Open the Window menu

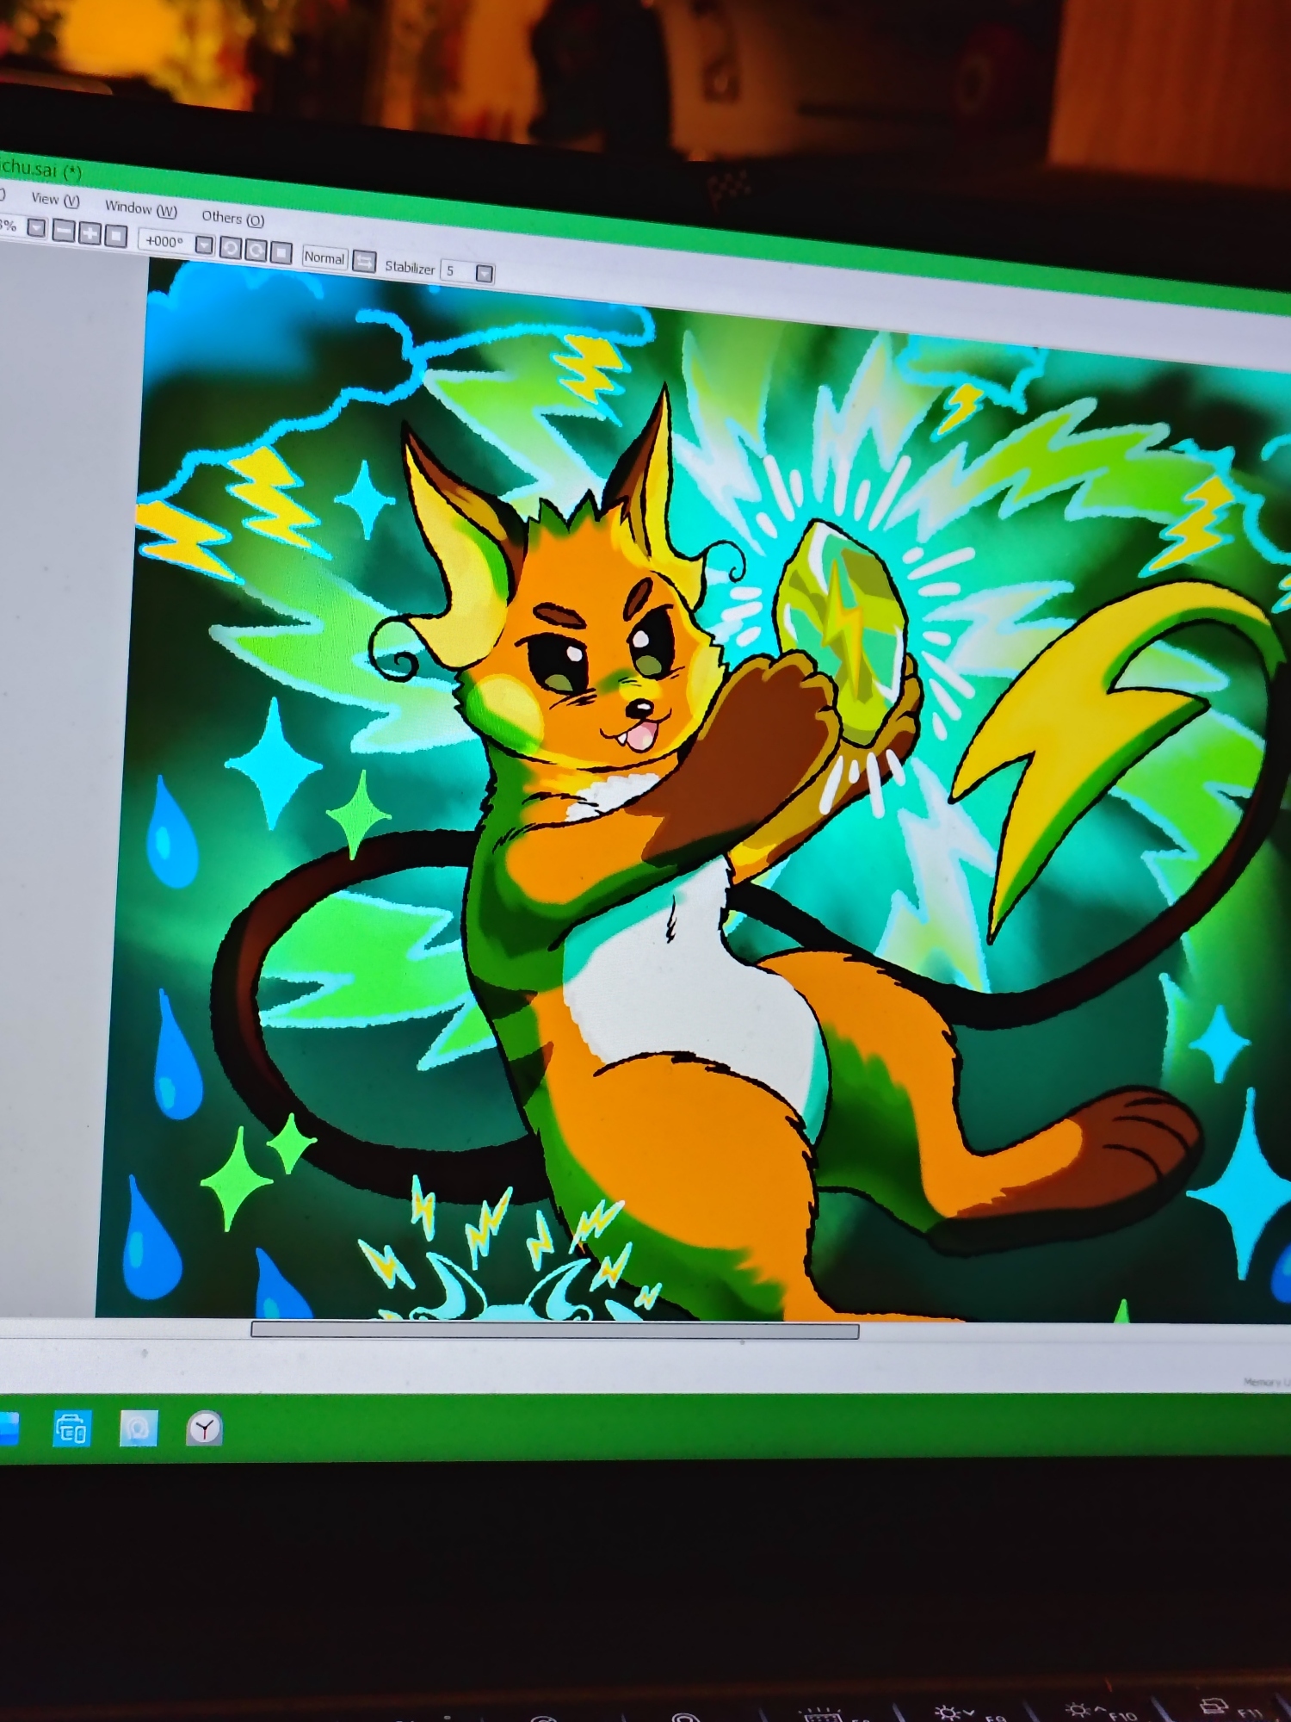click(140, 208)
